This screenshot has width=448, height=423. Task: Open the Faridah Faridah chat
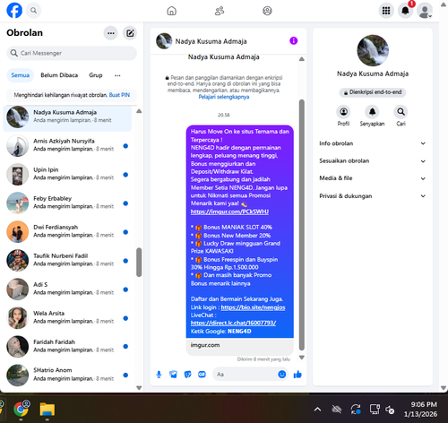[67, 346]
